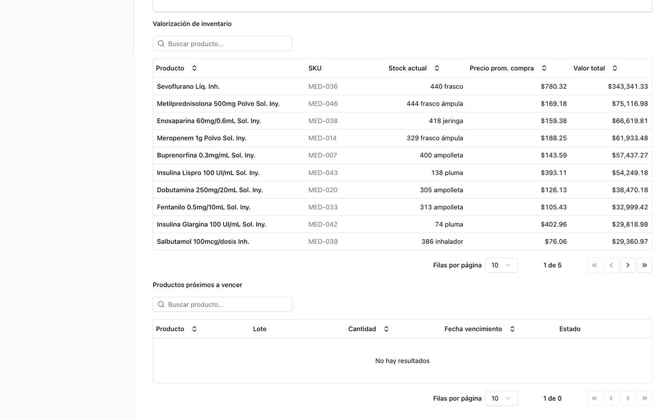
Task: Go to next page of inventory table
Action: pyautogui.click(x=628, y=265)
